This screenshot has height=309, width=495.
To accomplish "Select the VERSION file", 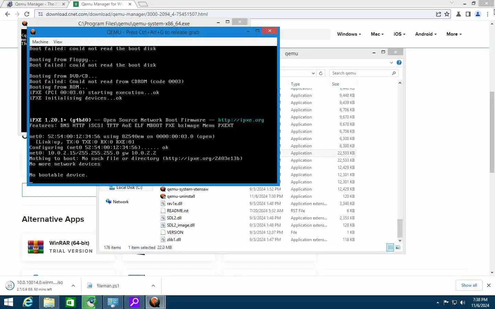I will pos(175,232).
